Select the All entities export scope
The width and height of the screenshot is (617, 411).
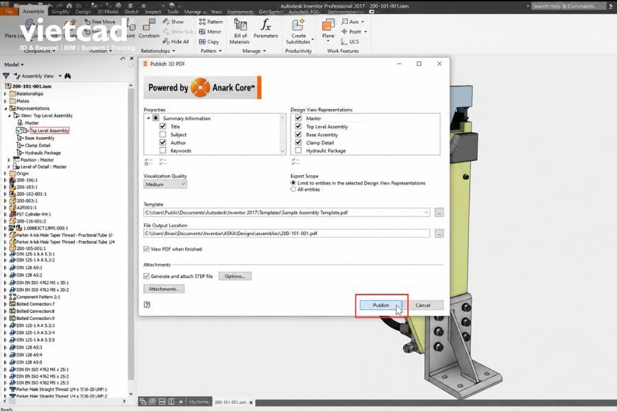293,189
